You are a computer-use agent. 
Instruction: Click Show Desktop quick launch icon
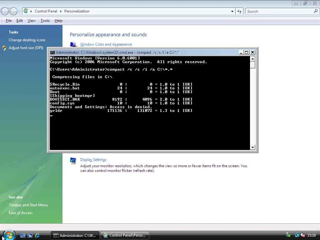(x=22, y=235)
